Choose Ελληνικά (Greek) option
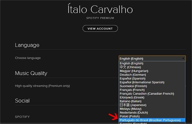This screenshot has height=124, width=192. coord(152,97)
